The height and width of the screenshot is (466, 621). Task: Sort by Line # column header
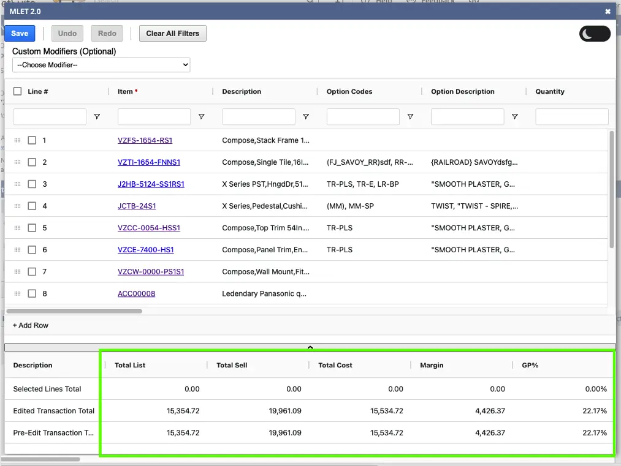click(37, 91)
